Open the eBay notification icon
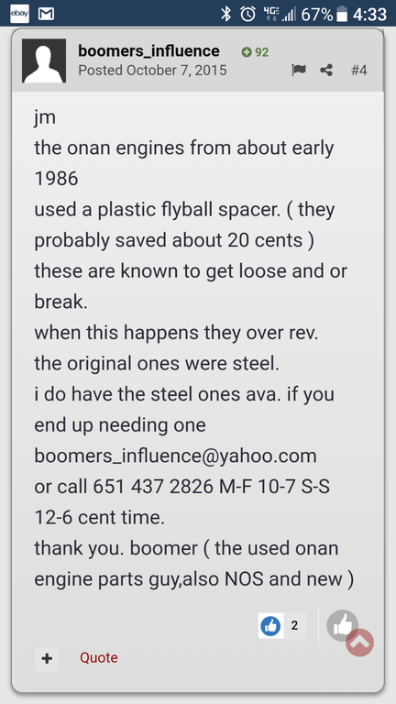This screenshot has height=704, width=396. pyautogui.click(x=19, y=14)
